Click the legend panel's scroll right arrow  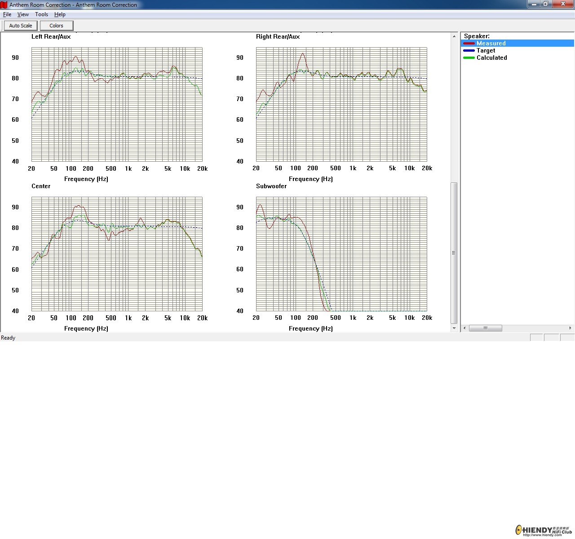570,328
